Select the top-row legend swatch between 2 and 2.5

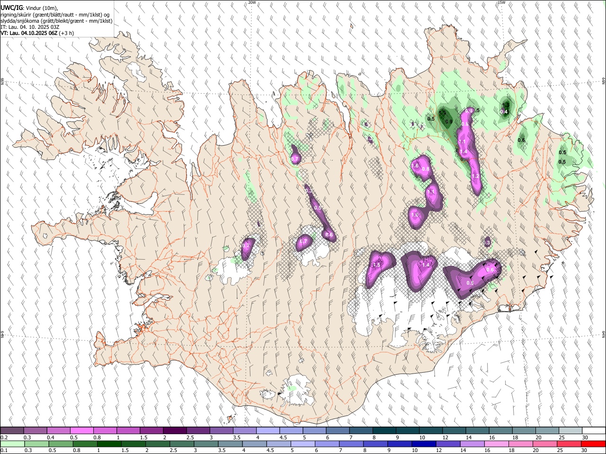175,431
